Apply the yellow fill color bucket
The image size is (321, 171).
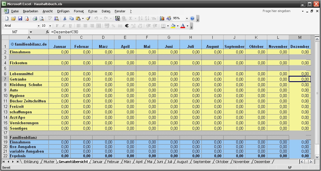(x=173, y=26)
